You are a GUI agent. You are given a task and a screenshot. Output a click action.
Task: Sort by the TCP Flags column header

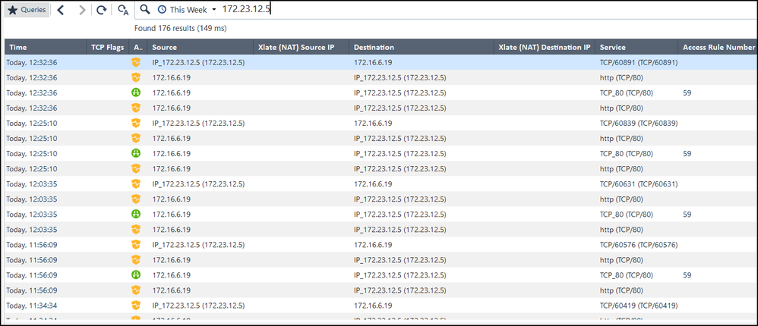107,47
